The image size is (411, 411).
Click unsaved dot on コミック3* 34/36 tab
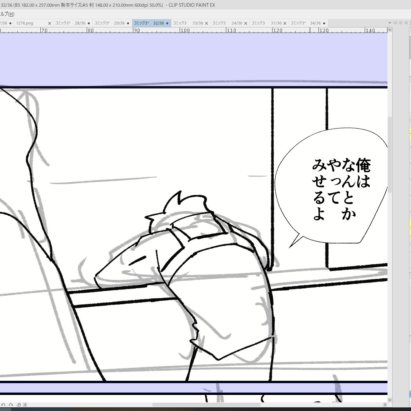324,23
